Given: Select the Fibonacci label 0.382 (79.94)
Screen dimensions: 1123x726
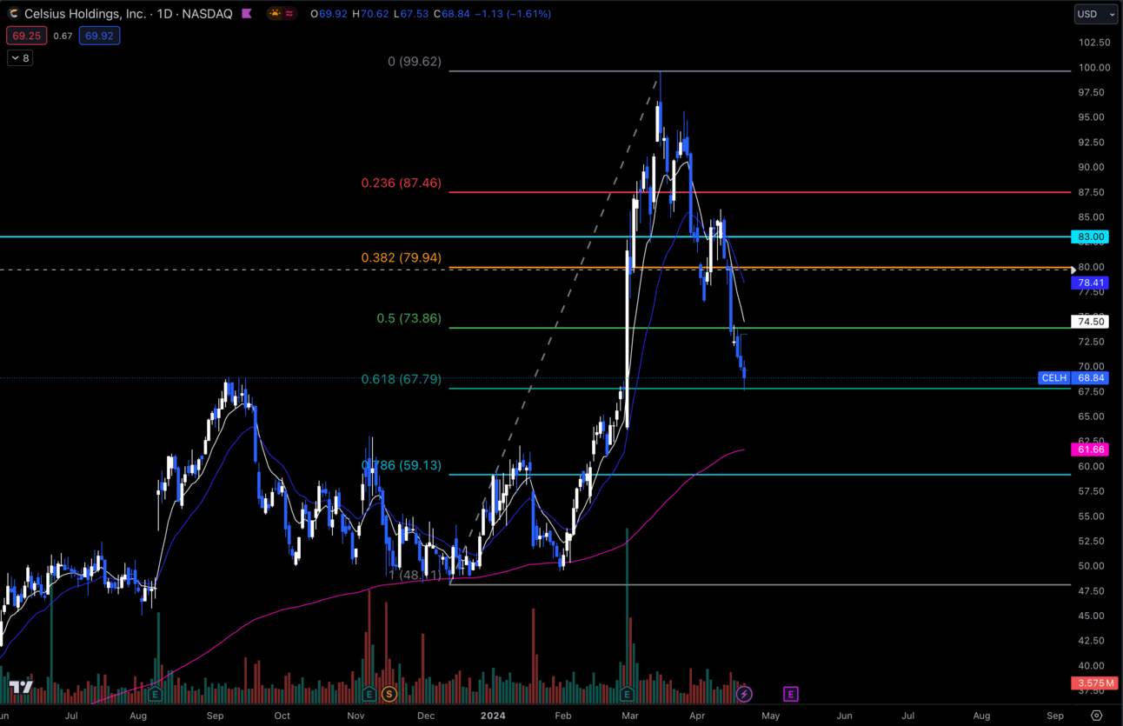Looking at the screenshot, I should (x=402, y=258).
